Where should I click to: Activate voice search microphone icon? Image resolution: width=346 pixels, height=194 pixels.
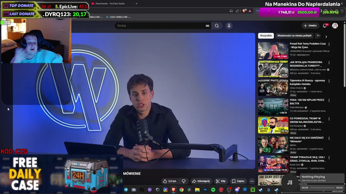tap(229, 26)
